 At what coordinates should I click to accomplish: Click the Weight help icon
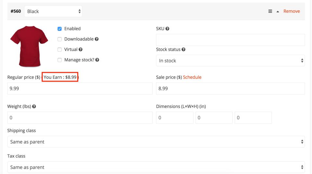tap(33, 107)
